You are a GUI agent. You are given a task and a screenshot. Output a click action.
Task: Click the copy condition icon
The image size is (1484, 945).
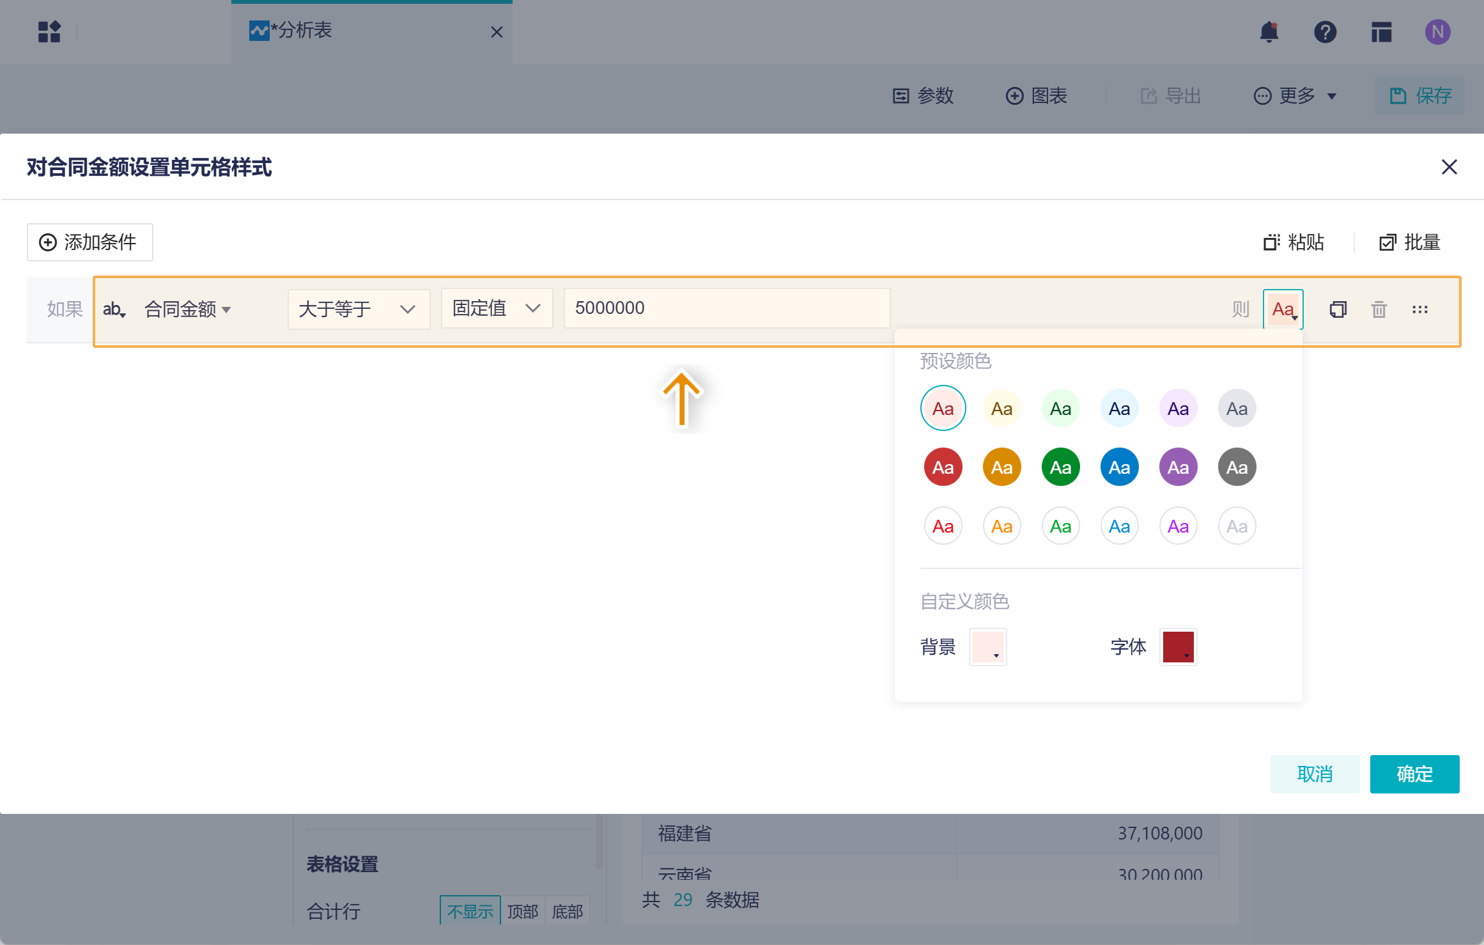tap(1338, 309)
